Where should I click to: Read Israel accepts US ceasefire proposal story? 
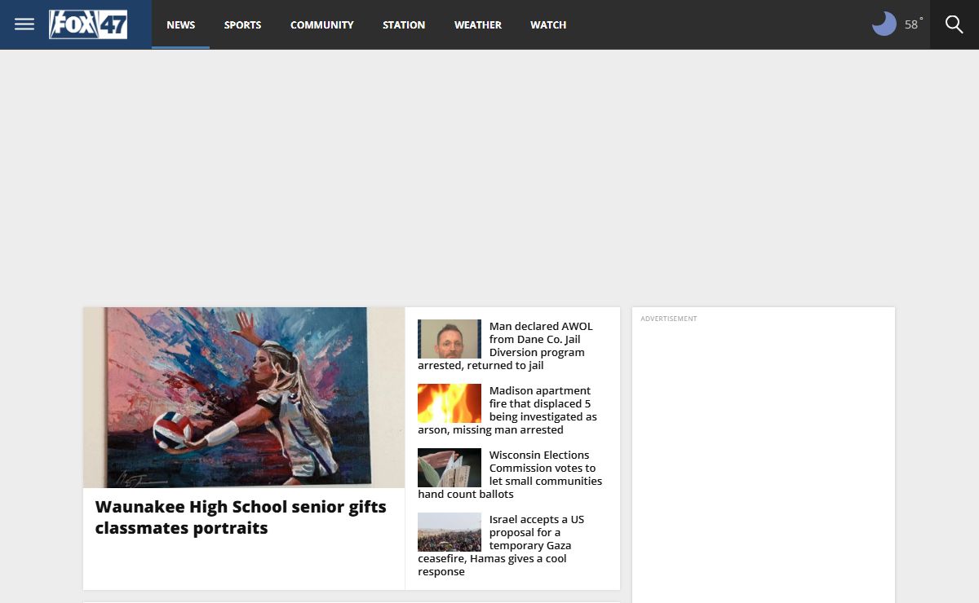coord(501,545)
